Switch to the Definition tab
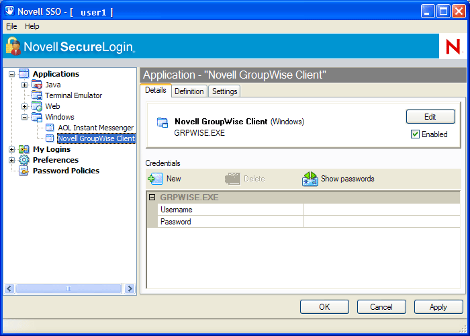This screenshot has height=336, width=470. [189, 91]
